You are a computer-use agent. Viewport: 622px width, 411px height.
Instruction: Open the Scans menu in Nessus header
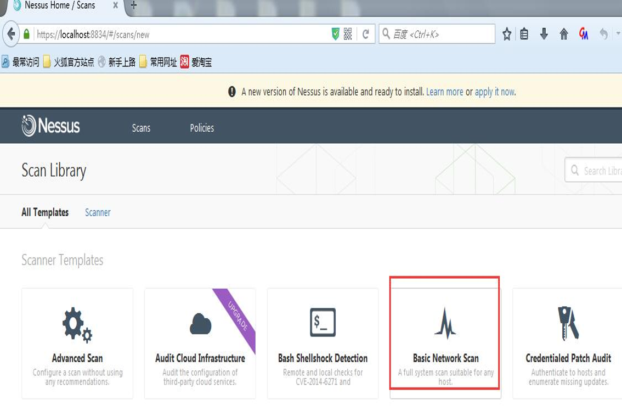[x=141, y=128]
